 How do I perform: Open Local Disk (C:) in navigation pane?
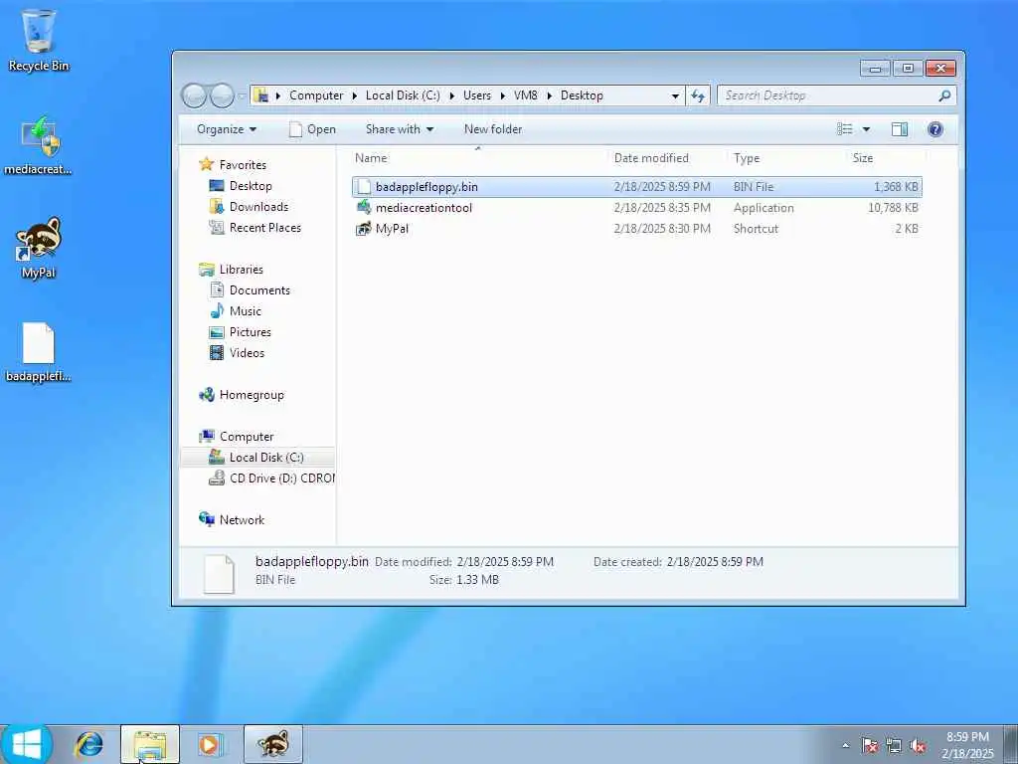256,458
